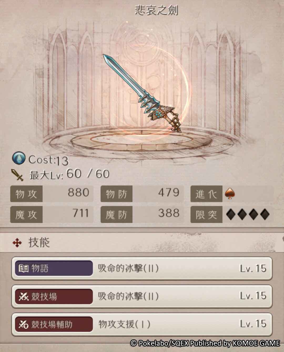Viewport: 284px width, 352px height.
Task: Tap the 物防 479 stat box
Action: [142, 194]
